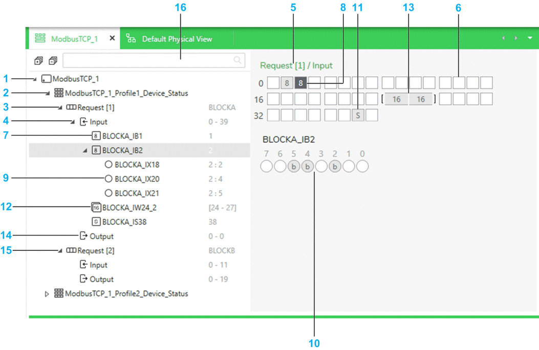Viewport: 539px width, 350px height.
Task: Select the dark highlighted 8 byte cell
Action: [x=300, y=83]
